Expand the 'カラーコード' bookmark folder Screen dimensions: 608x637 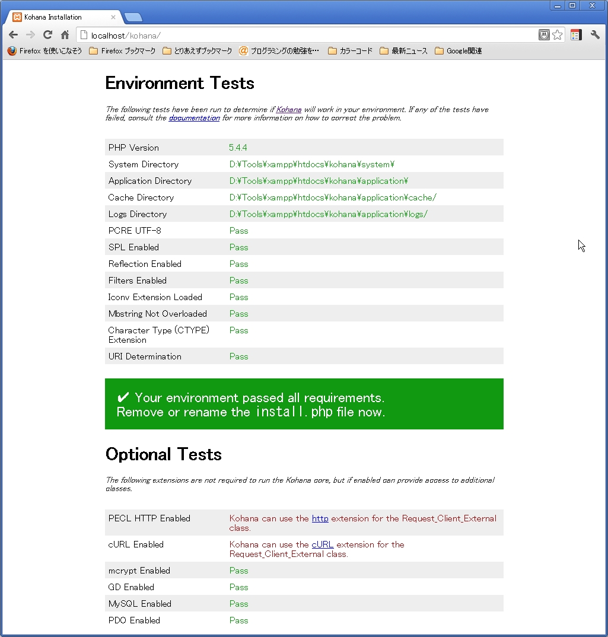pyautogui.click(x=351, y=51)
